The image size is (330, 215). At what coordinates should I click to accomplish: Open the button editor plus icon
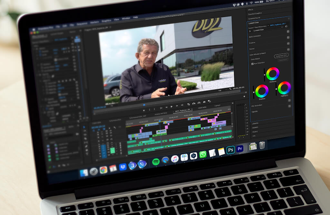point(244,97)
